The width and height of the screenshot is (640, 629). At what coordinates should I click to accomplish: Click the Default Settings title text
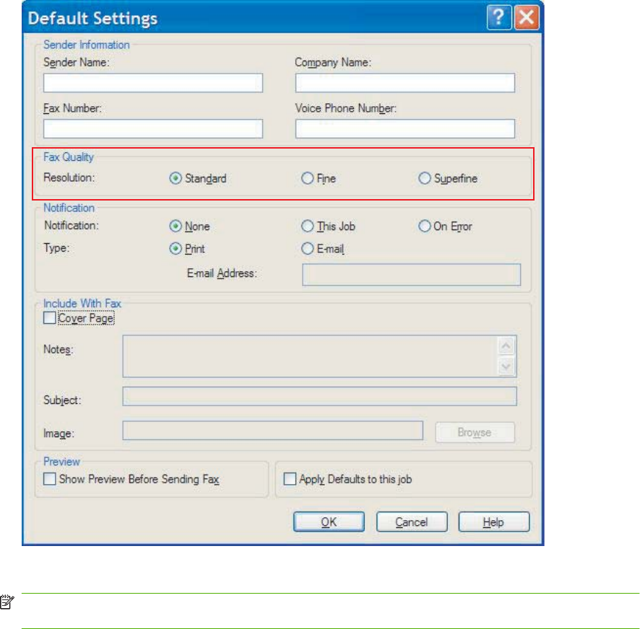click(92, 19)
